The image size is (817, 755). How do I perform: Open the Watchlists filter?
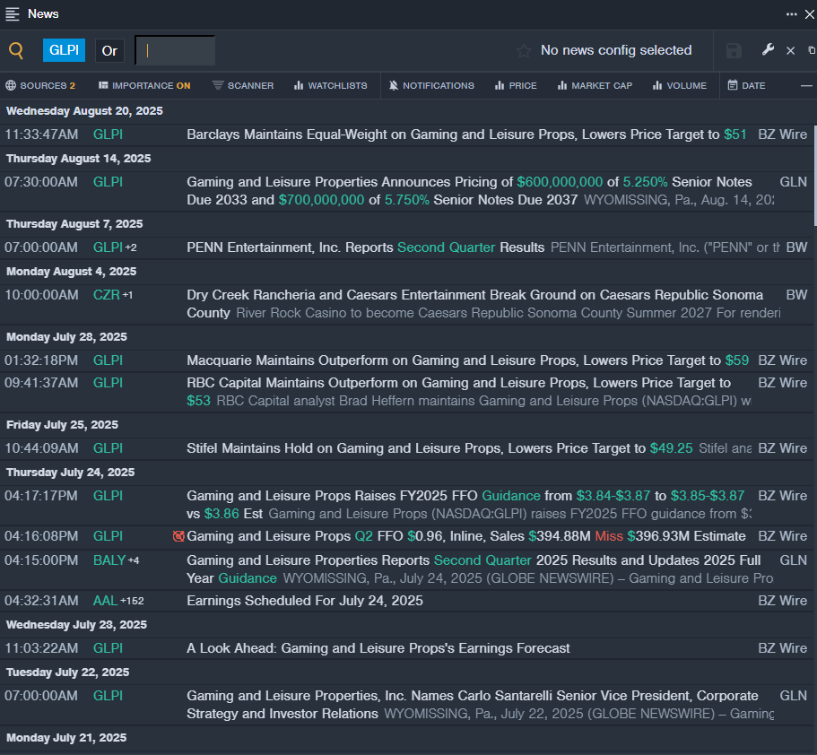click(330, 85)
